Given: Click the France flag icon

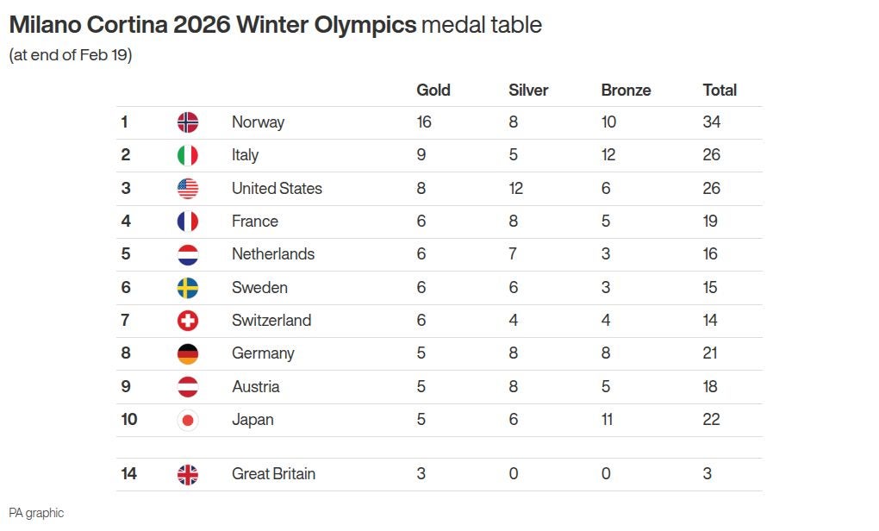Looking at the screenshot, I should coord(188,222).
